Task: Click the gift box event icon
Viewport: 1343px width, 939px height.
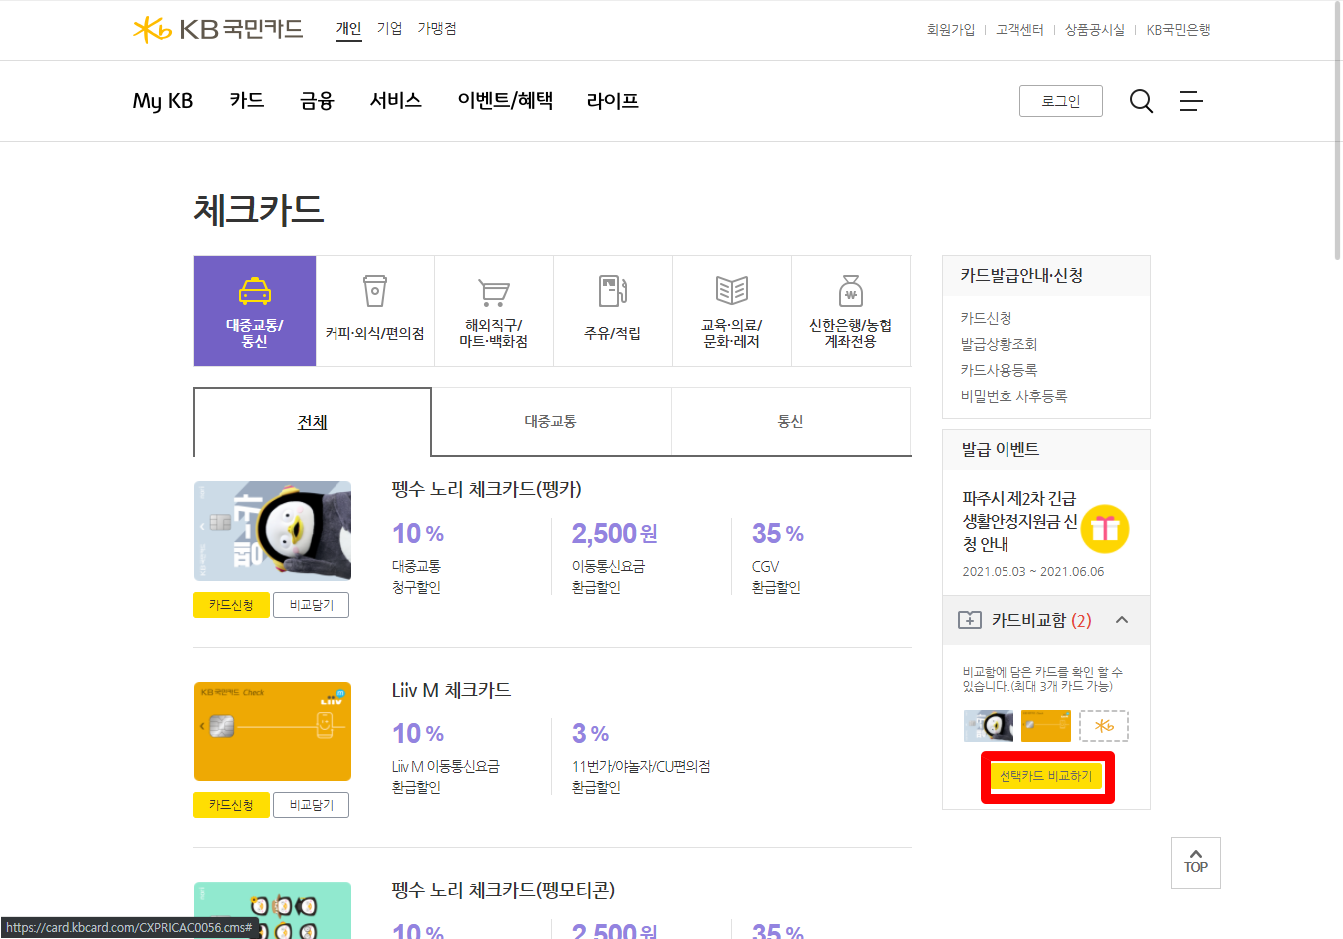Action: tap(1105, 529)
